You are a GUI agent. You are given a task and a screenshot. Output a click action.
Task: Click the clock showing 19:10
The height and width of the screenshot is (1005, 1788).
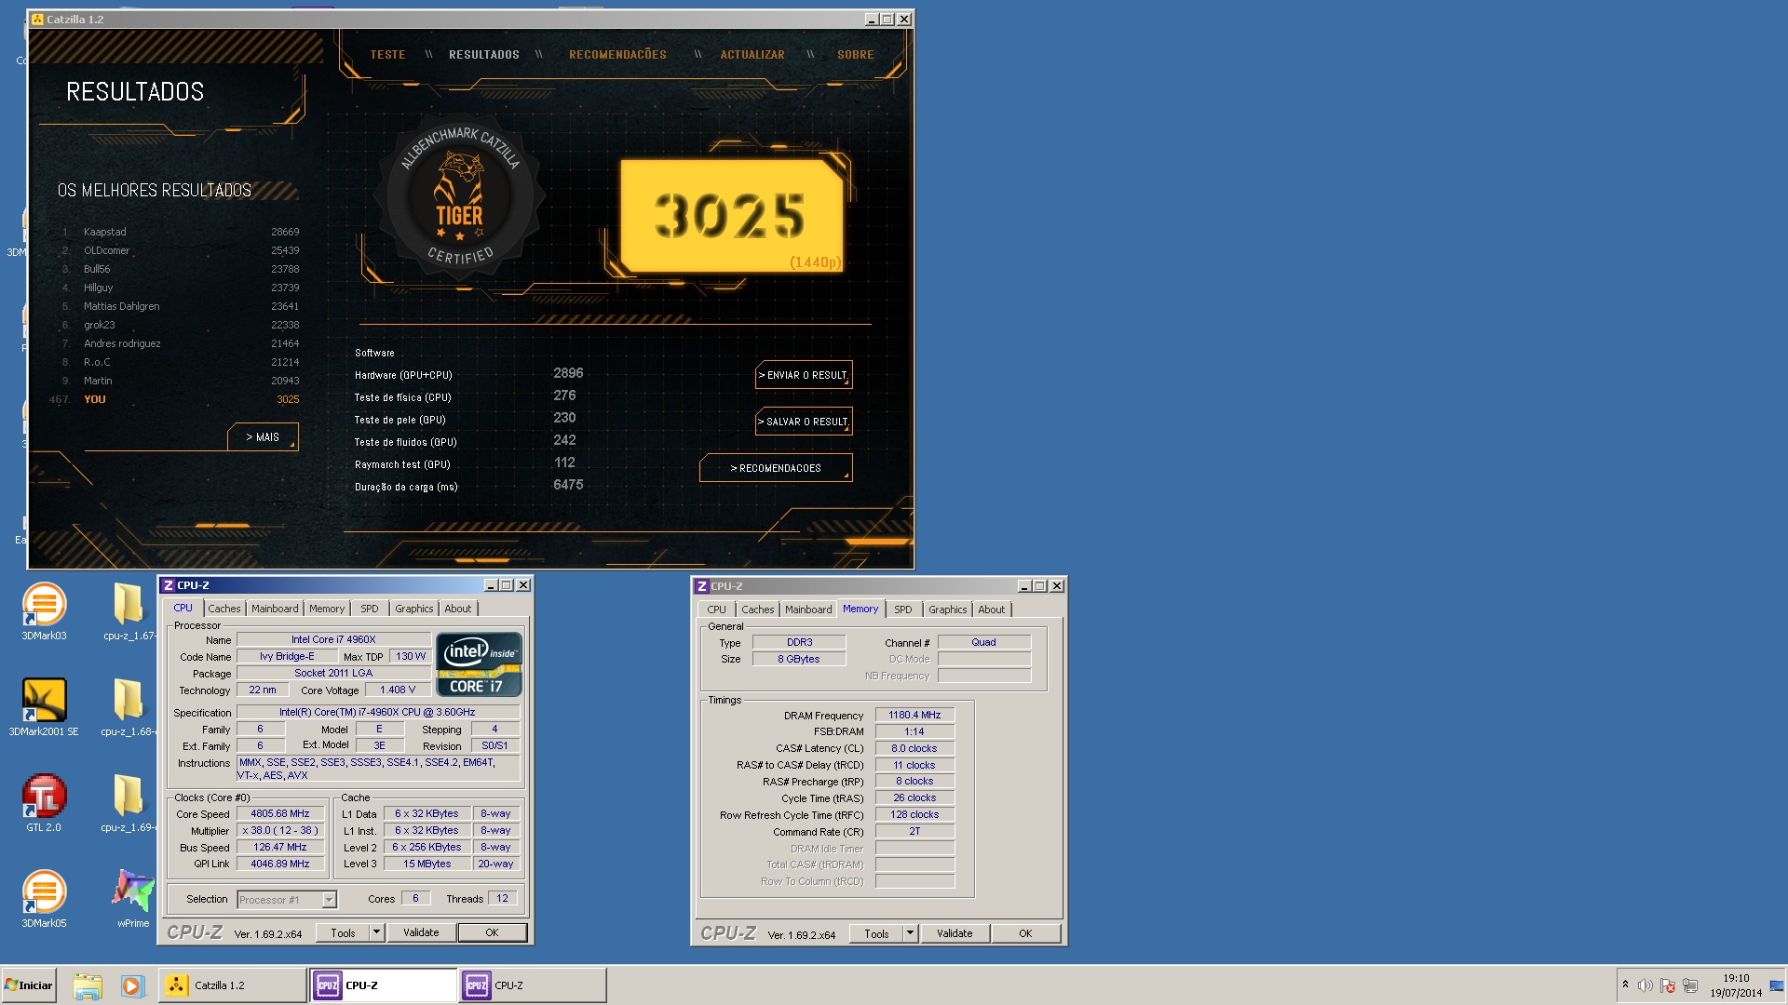coord(1736,978)
